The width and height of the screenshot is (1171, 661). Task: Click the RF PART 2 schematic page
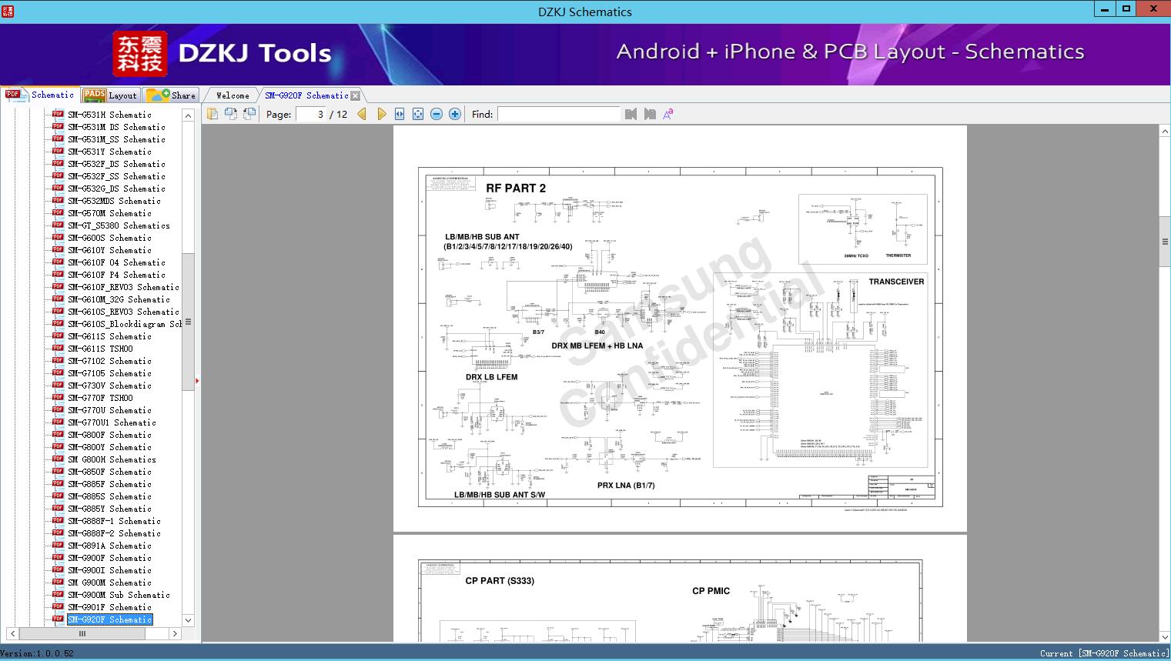click(x=680, y=329)
